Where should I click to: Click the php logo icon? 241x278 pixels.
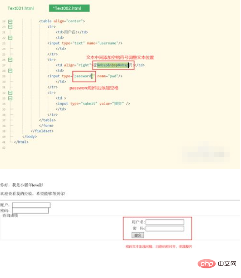click(206, 264)
